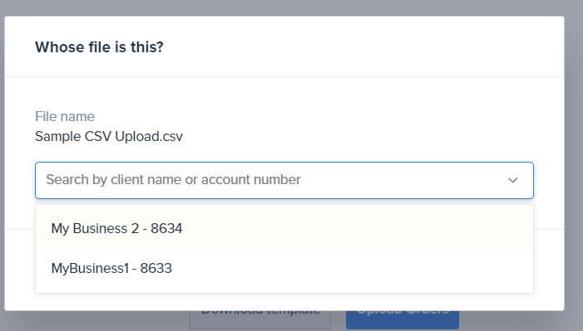Viewport: 583px width, 331px height.
Task: Toggle the account selector's dropdown arrow
Action: (513, 180)
